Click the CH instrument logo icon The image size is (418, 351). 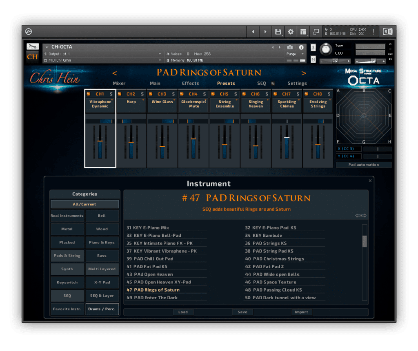coord(33,57)
